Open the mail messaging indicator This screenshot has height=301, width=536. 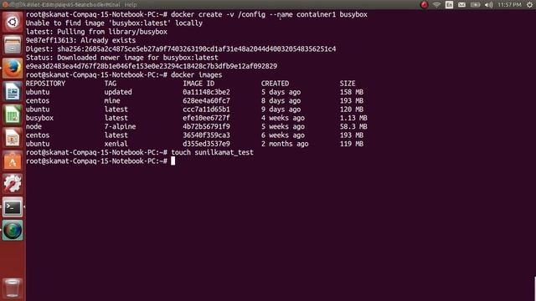(461, 5)
